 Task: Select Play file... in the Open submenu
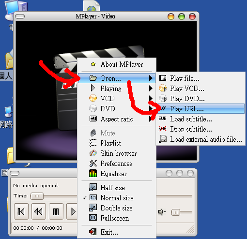[x=201, y=78]
